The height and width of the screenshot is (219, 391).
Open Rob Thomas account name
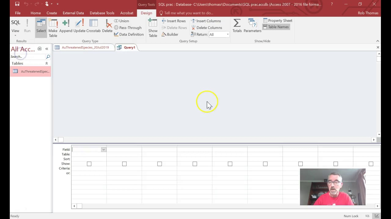pos(368,13)
